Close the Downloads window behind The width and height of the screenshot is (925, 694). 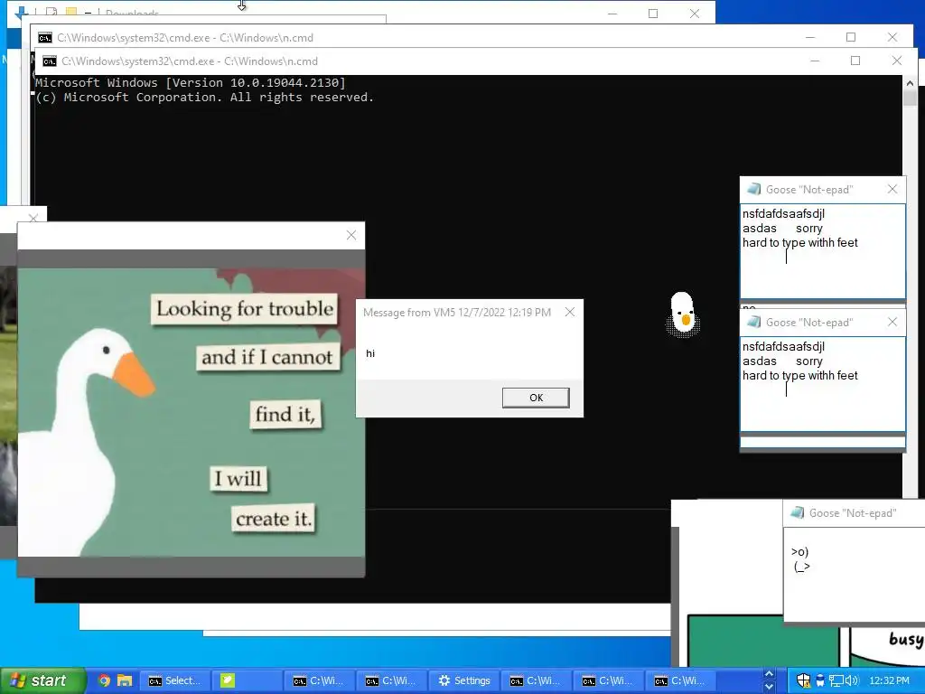(x=695, y=14)
